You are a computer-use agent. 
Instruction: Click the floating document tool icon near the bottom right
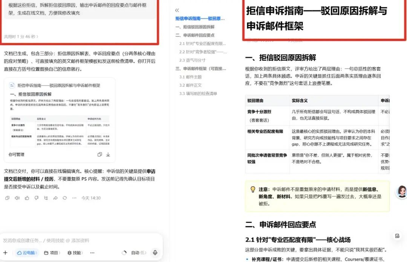pos(397,236)
